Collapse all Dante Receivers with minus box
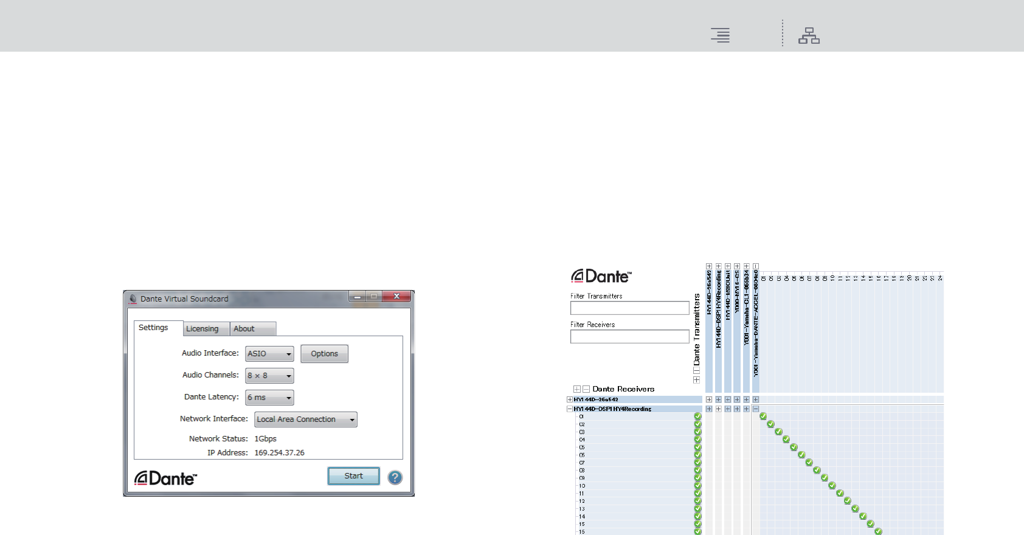The height and width of the screenshot is (535, 1024). [x=586, y=389]
